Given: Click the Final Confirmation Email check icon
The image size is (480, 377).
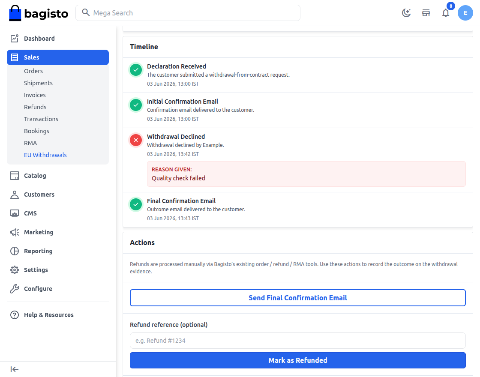Looking at the screenshot, I should click(x=136, y=204).
